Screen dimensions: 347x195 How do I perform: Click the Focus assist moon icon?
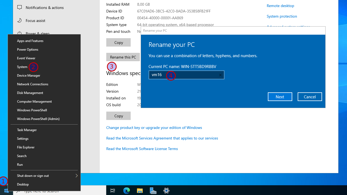20,21
